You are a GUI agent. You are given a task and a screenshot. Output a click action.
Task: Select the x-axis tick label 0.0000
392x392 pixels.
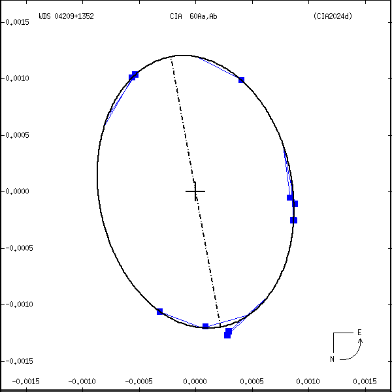coord(195,382)
